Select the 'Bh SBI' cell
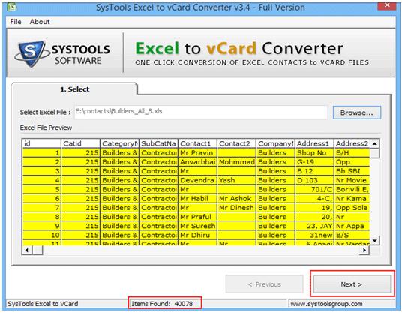The image size is (402, 313). 352,171
